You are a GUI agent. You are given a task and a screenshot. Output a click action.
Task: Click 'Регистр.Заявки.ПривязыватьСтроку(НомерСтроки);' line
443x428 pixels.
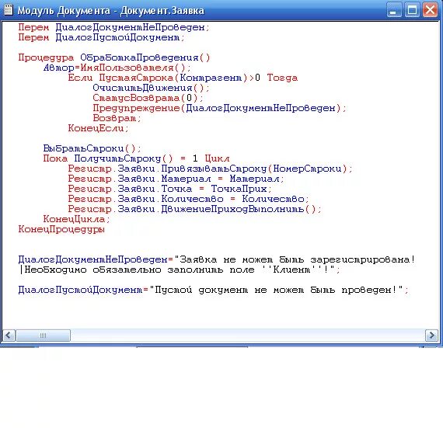(x=211, y=169)
